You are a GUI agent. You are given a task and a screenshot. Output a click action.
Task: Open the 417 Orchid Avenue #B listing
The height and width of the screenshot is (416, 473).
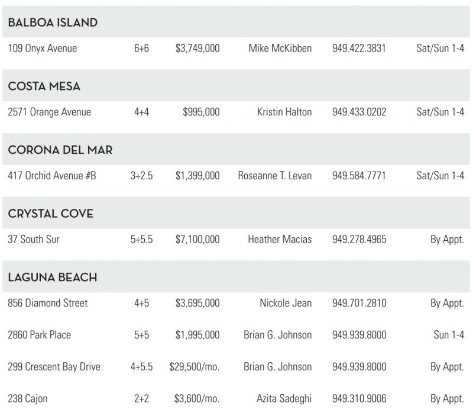(51, 176)
